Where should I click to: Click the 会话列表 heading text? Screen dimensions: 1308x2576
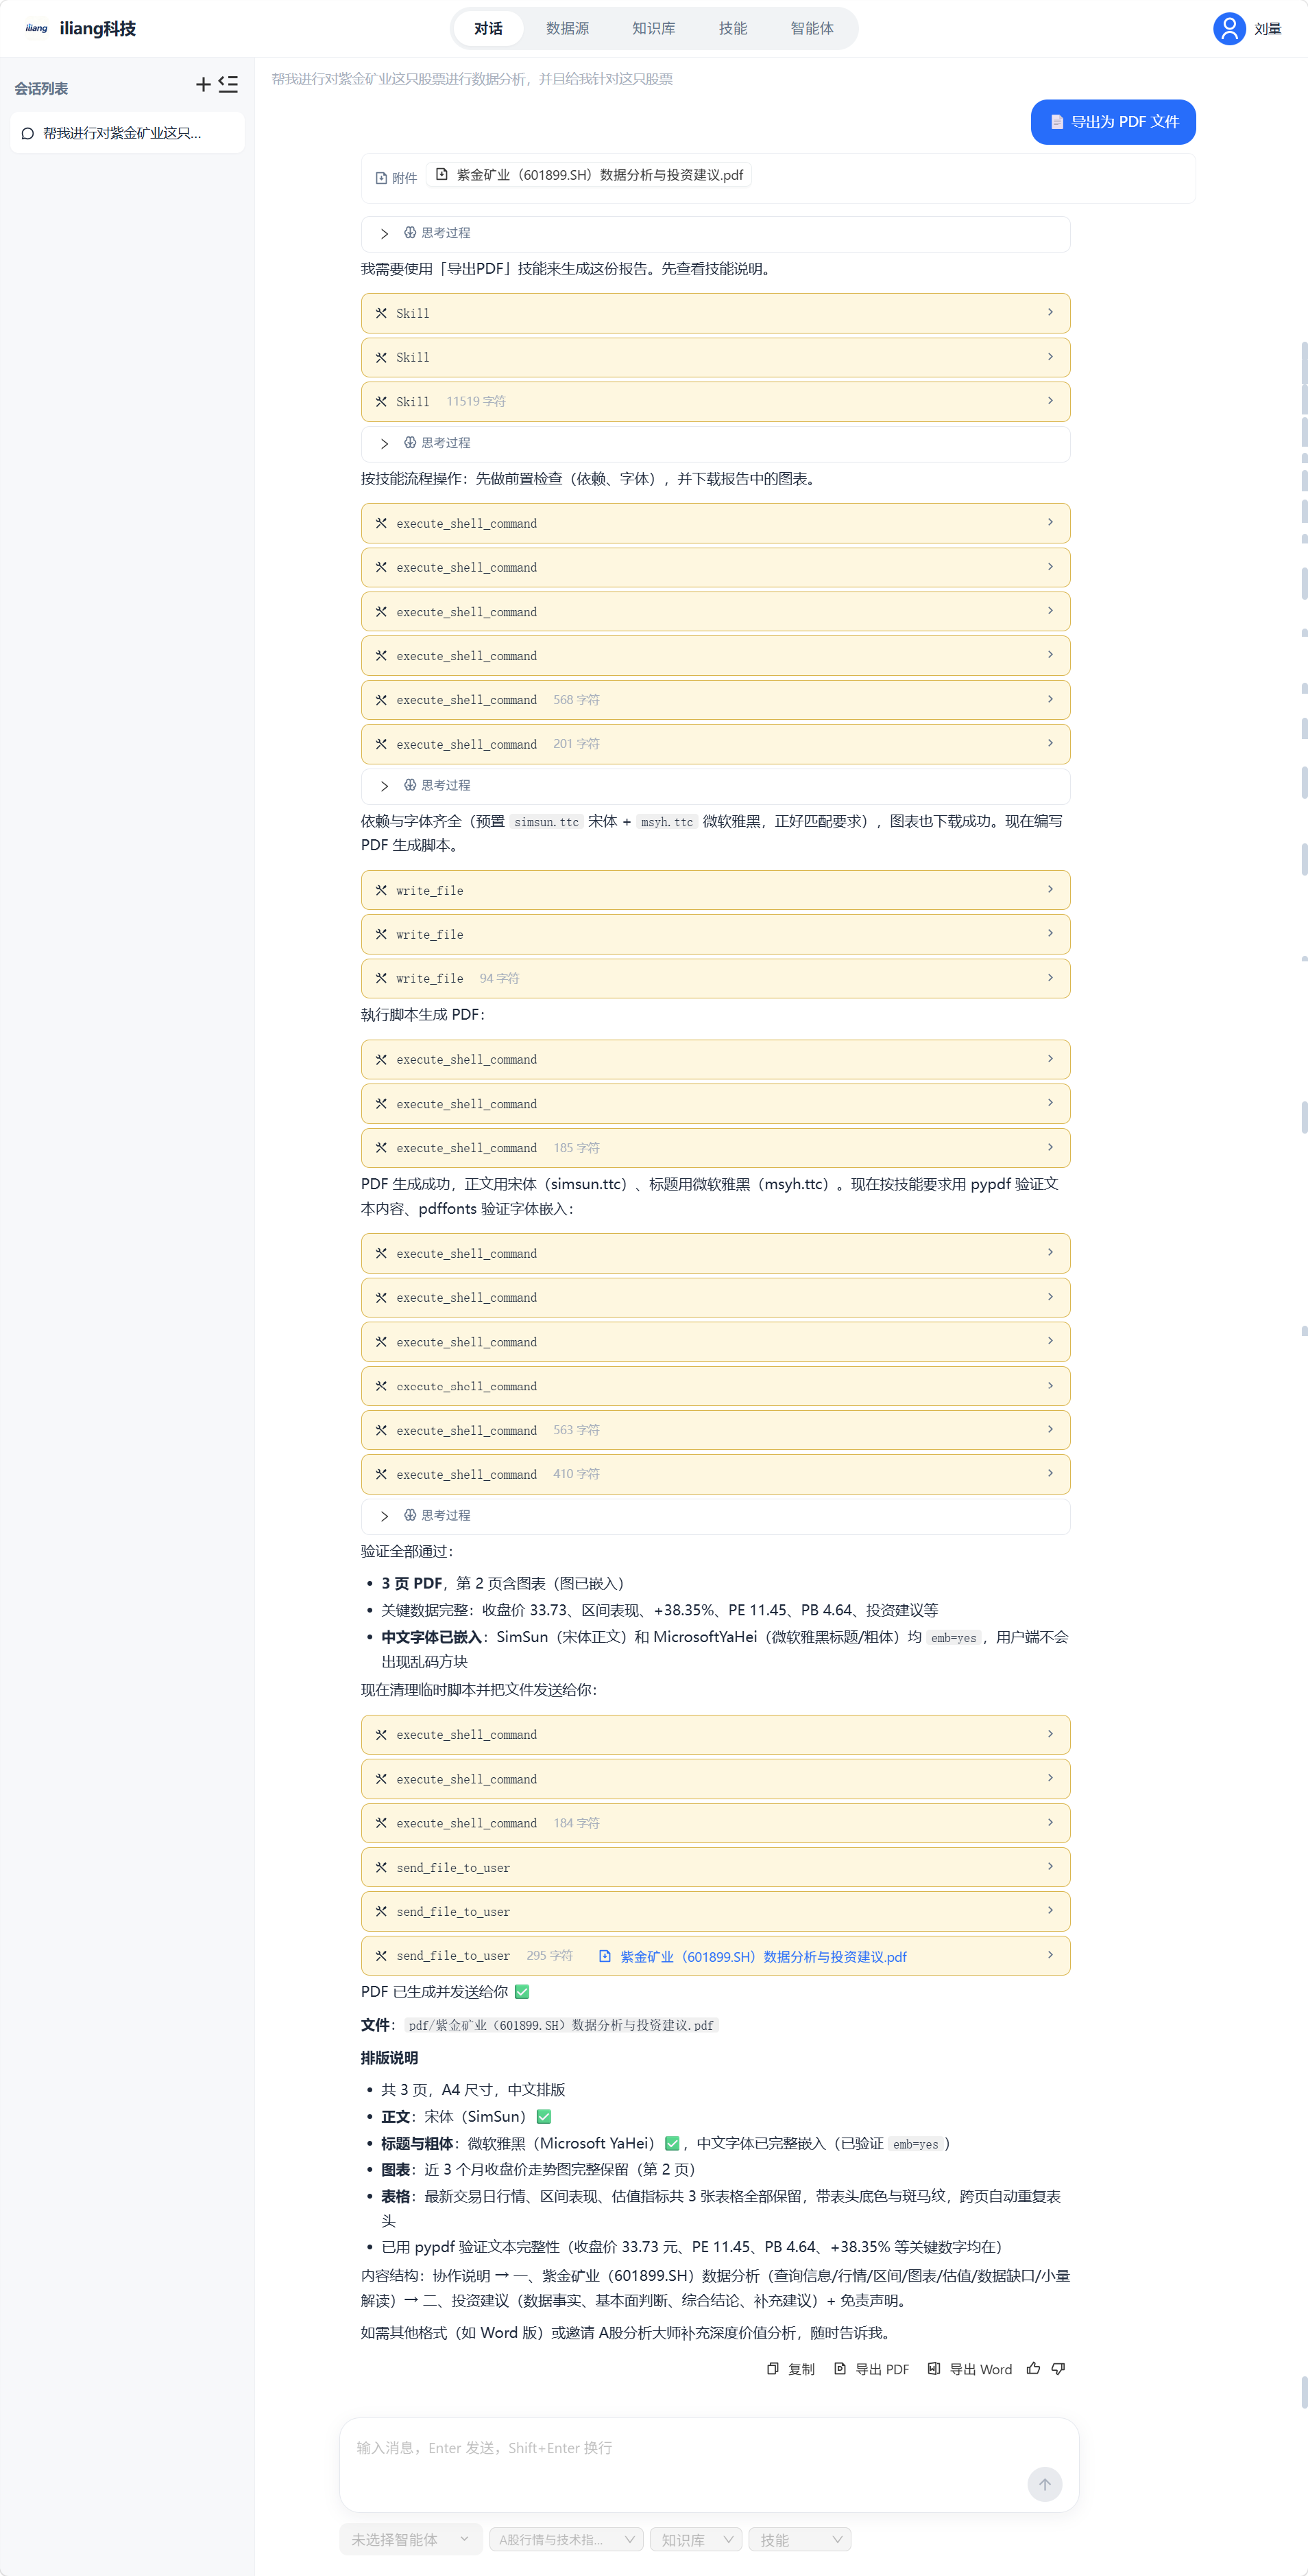click(x=41, y=88)
